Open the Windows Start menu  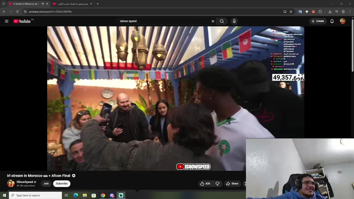(4, 195)
